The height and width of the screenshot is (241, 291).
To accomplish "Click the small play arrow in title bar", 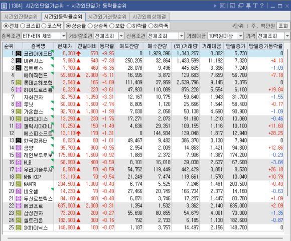I will pos(215,6).
